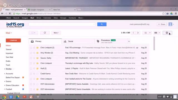Open YouTube on the shelf
This screenshot has width=178, height=100.
click(x=24, y=97)
